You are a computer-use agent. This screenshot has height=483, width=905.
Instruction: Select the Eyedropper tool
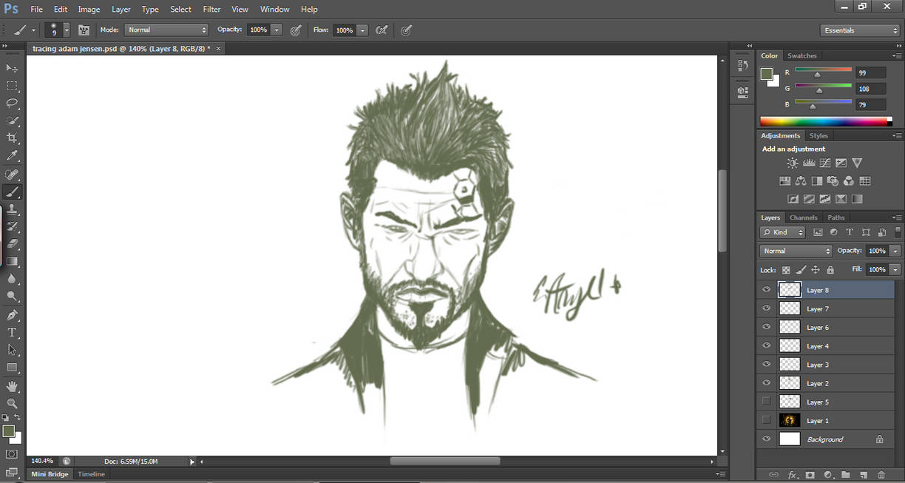coord(12,155)
